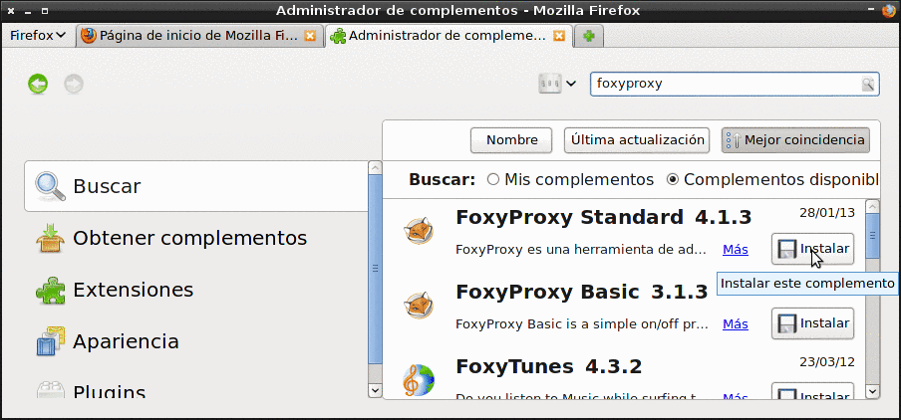901x420 pixels.
Task: Sort results by Última actualización
Action: 637,140
